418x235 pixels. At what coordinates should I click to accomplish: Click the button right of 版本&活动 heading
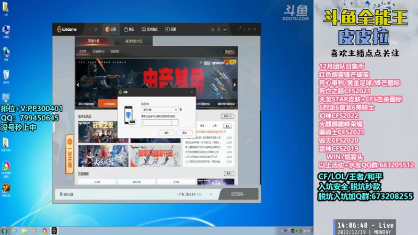pos(227,116)
